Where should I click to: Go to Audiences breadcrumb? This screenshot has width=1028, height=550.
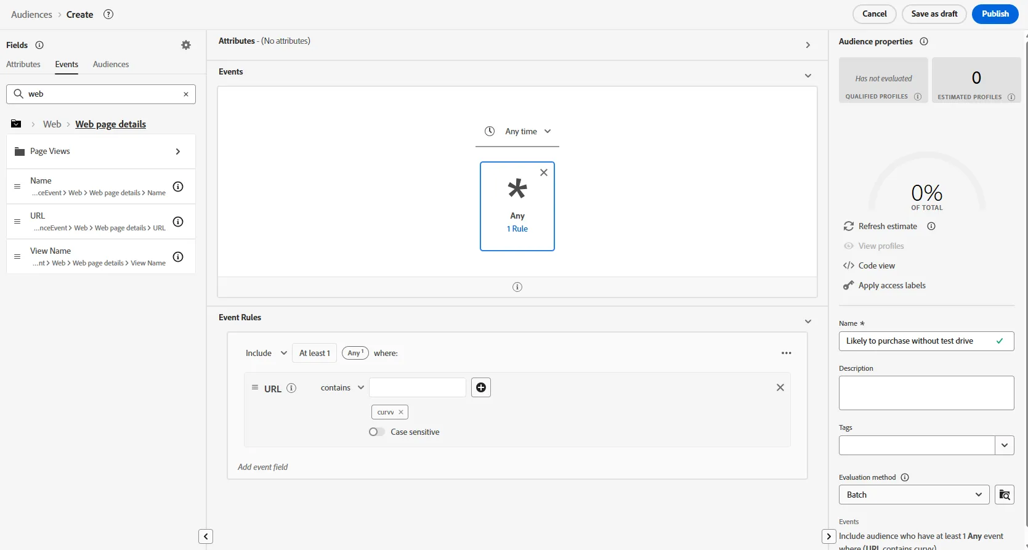pyautogui.click(x=31, y=14)
